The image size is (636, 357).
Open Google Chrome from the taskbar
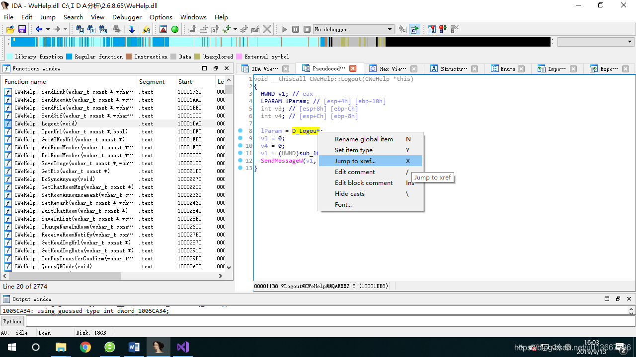pos(85,347)
